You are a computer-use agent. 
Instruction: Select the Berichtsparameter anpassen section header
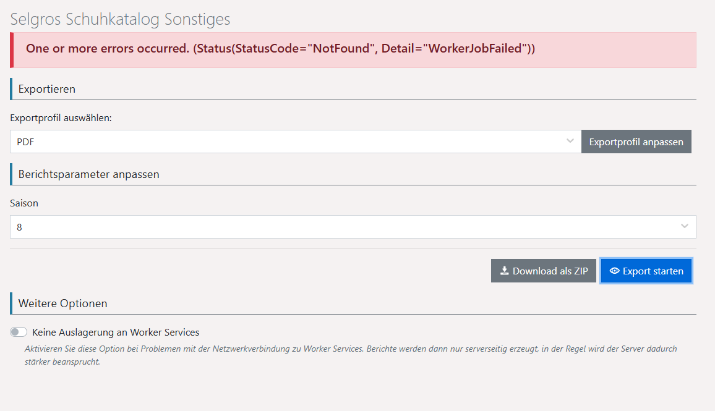point(88,174)
